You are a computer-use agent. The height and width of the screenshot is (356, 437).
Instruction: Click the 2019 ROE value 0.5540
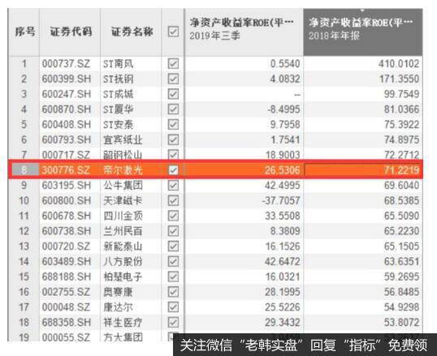coord(285,64)
